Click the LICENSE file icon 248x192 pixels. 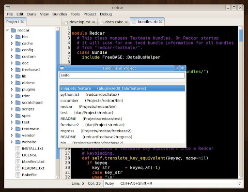click(18, 155)
